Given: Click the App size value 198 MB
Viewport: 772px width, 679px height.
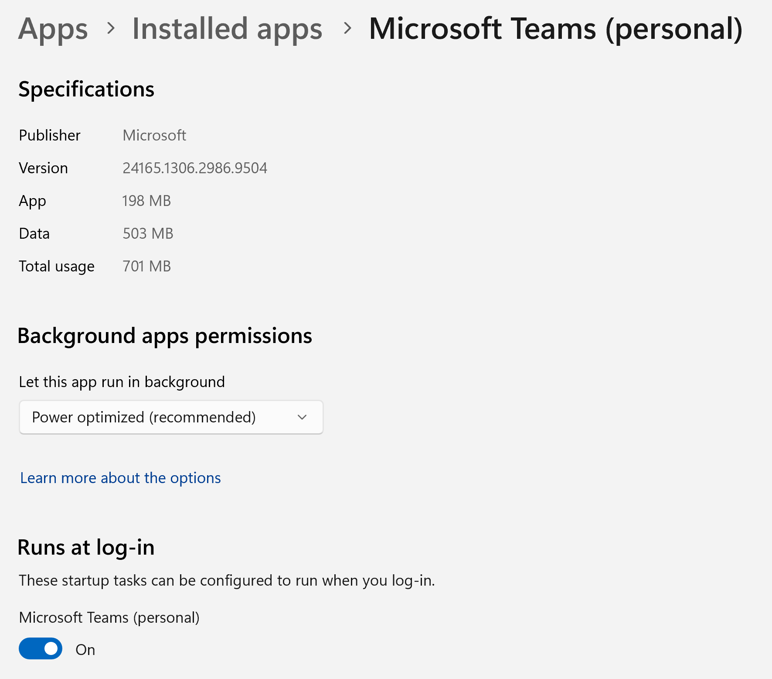Looking at the screenshot, I should 146,201.
